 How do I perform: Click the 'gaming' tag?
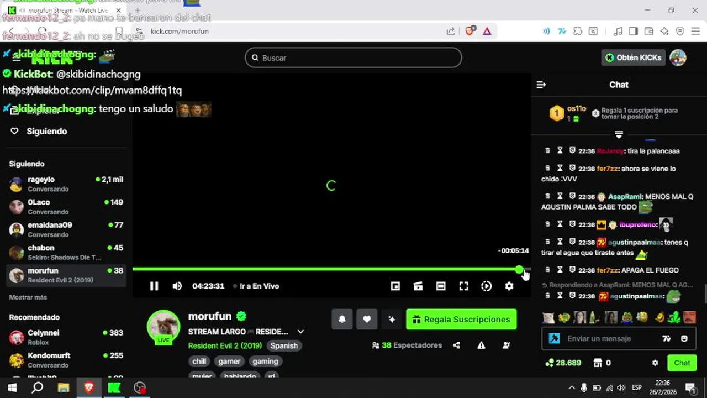pos(266,361)
